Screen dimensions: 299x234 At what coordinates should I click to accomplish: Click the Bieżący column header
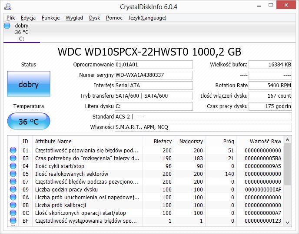158,141
